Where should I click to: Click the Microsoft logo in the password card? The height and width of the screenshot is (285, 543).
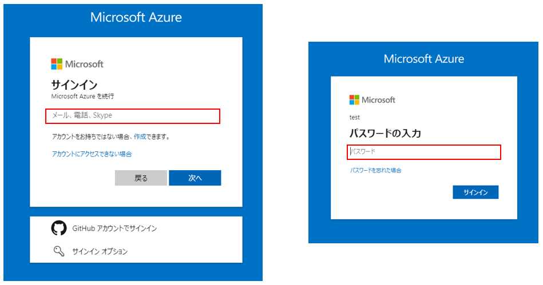pyautogui.click(x=372, y=100)
